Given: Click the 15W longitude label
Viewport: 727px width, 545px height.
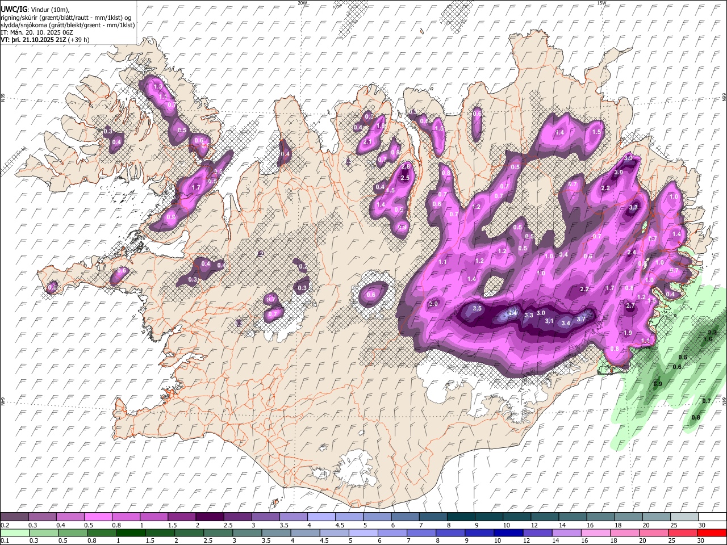Looking at the screenshot, I should (x=601, y=3).
